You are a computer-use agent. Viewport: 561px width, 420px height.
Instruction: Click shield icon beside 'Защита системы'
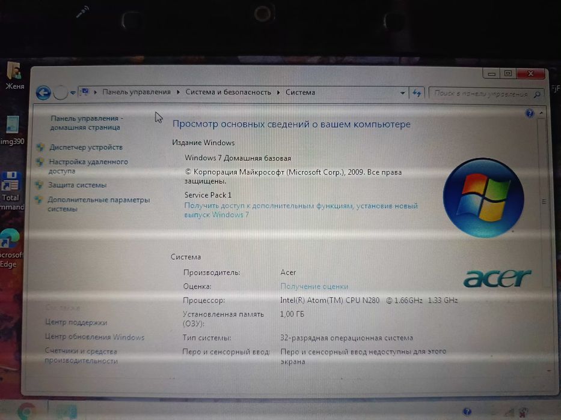39,185
